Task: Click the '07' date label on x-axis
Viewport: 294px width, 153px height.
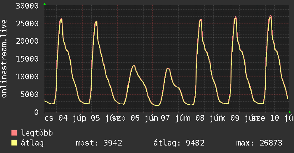Action: (x=166, y=118)
